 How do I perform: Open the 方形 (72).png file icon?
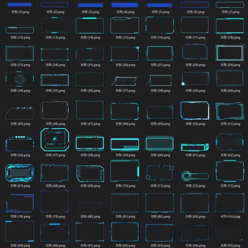(195, 175)
